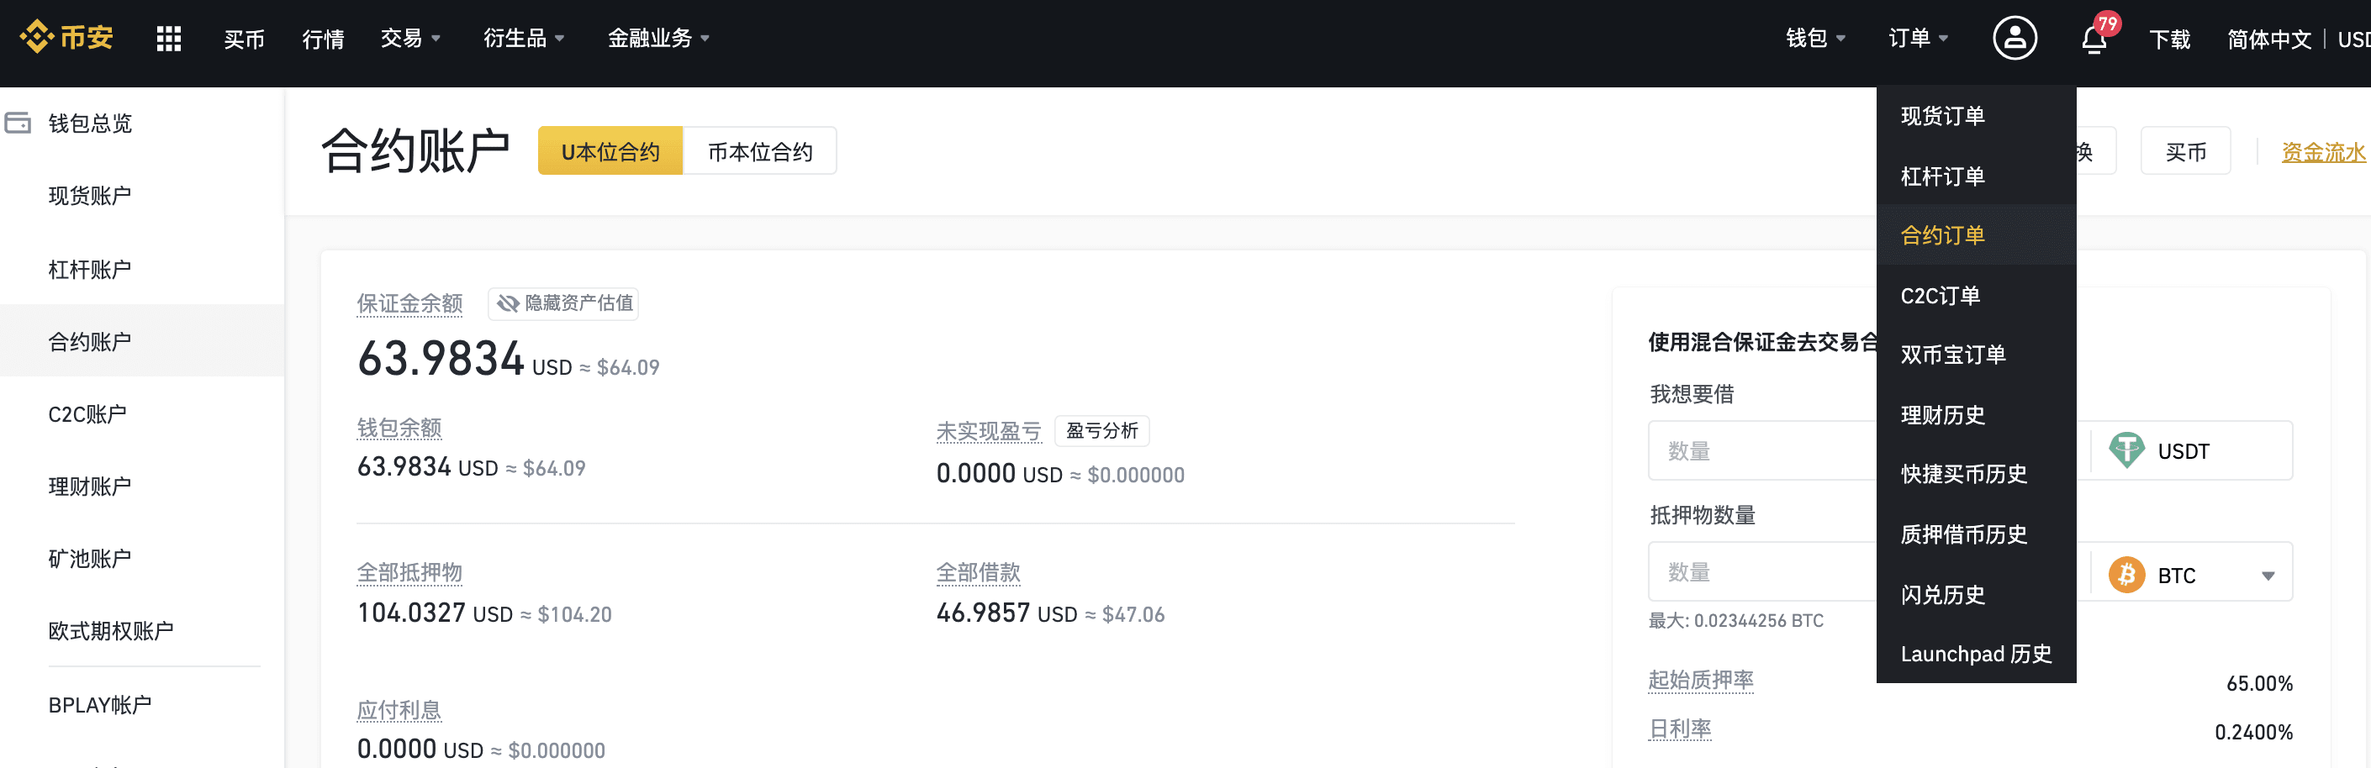Click the 全部抵押物 label
The image size is (2371, 768).
coord(409,572)
